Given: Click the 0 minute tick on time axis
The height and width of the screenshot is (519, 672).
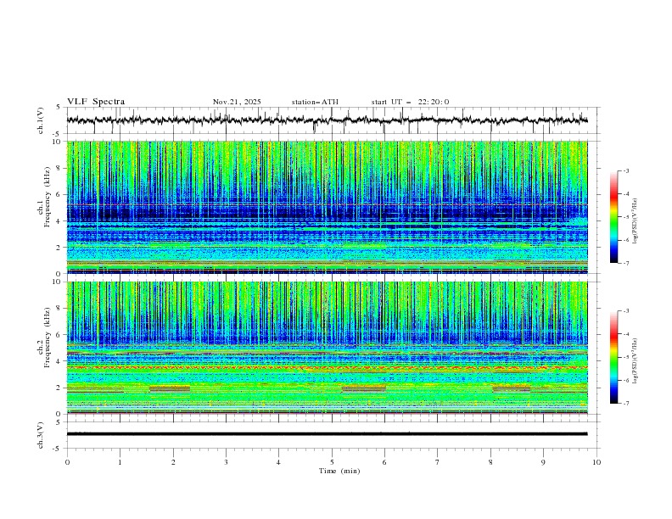Looking at the screenshot, I should point(67,462).
